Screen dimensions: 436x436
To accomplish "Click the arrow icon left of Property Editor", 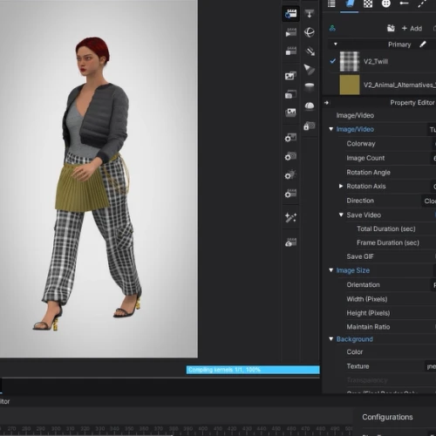I will [x=327, y=103].
